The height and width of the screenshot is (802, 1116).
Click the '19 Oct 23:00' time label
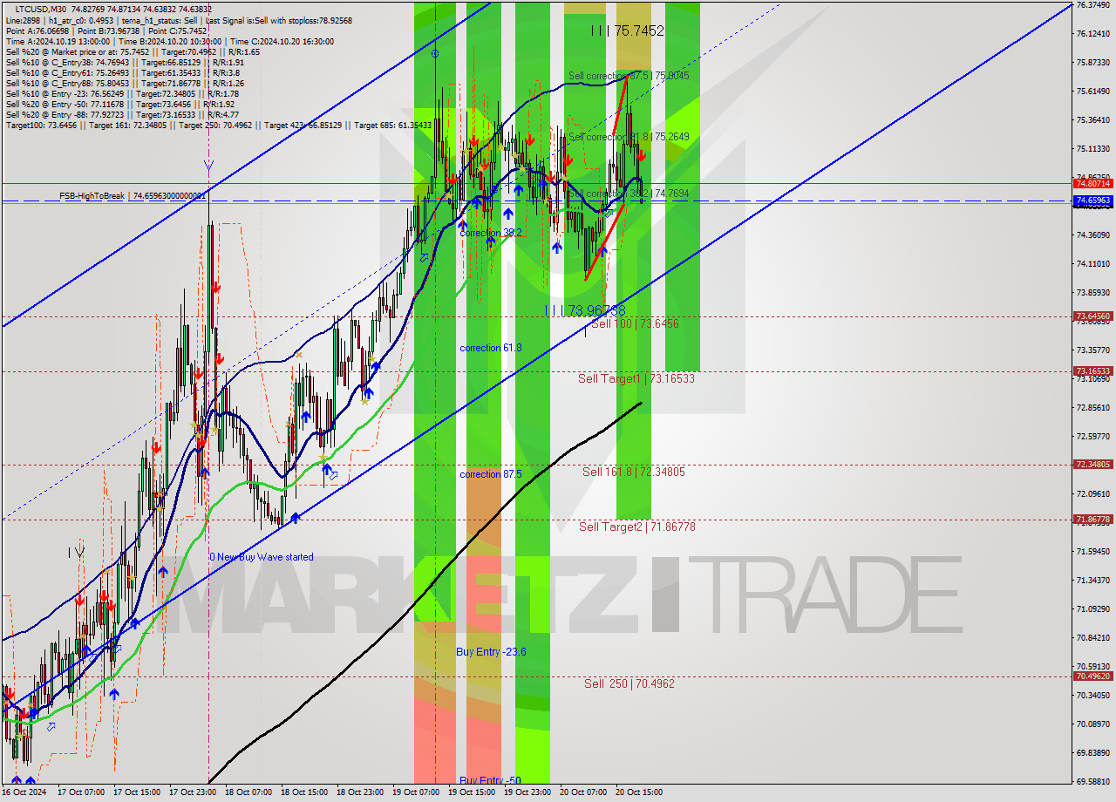(x=527, y=792)
